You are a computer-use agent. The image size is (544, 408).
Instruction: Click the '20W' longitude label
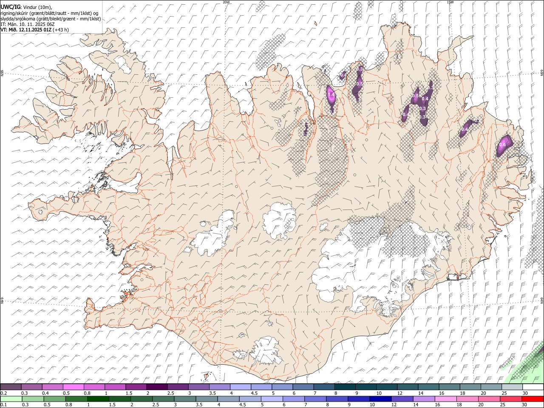226,2
